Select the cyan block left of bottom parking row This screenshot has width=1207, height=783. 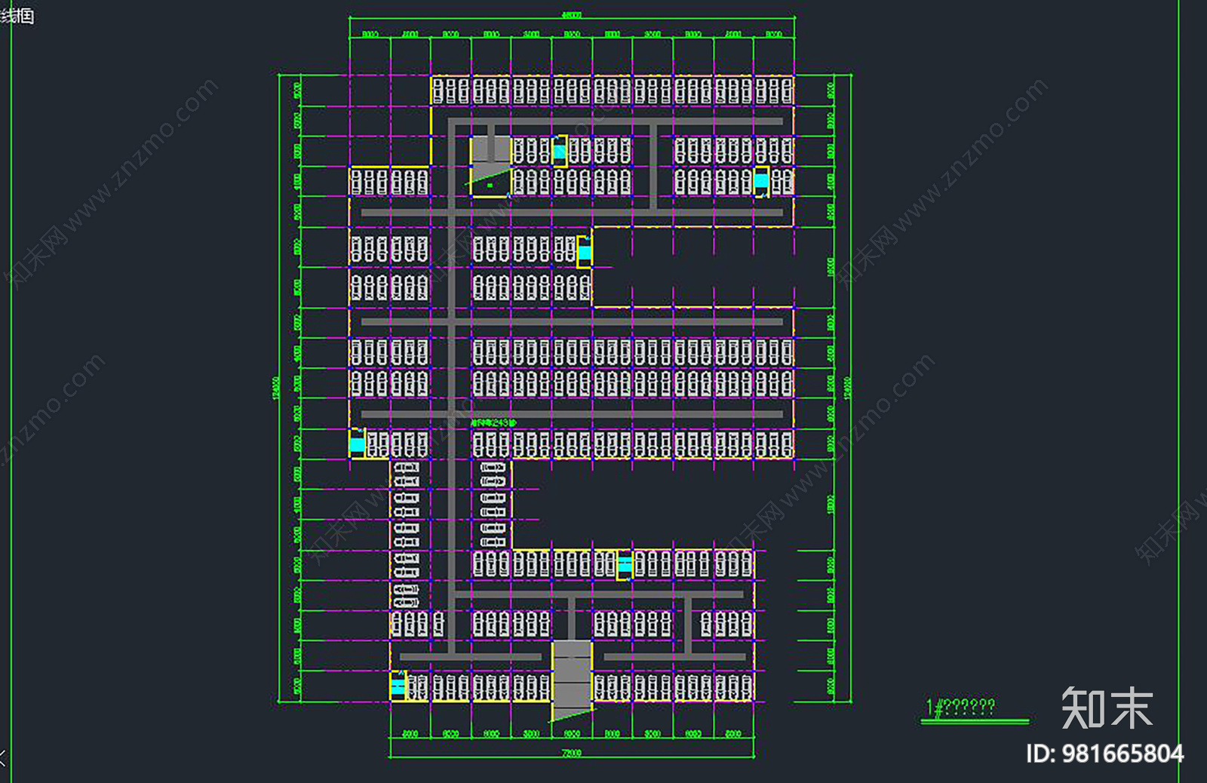pos(398,686)
